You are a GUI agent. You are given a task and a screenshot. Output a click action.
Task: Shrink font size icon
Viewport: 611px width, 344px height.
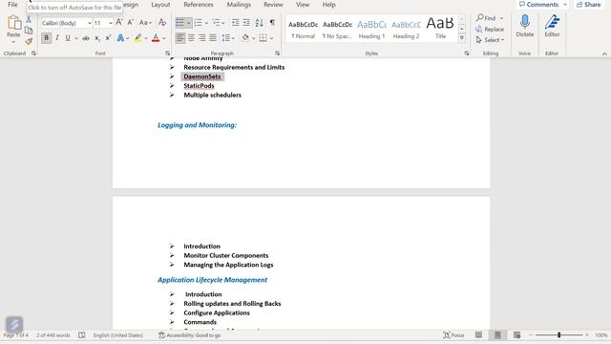pyautogui.click(x=131, y=23)
